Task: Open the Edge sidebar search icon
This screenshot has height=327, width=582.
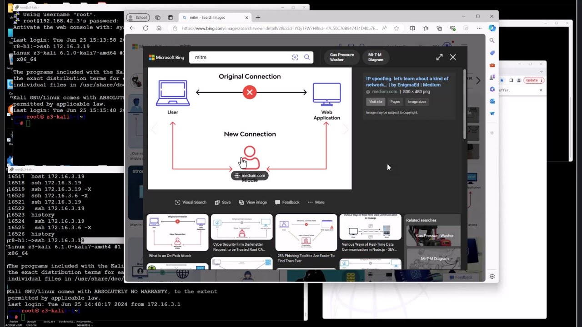Action: coord(492,40)
